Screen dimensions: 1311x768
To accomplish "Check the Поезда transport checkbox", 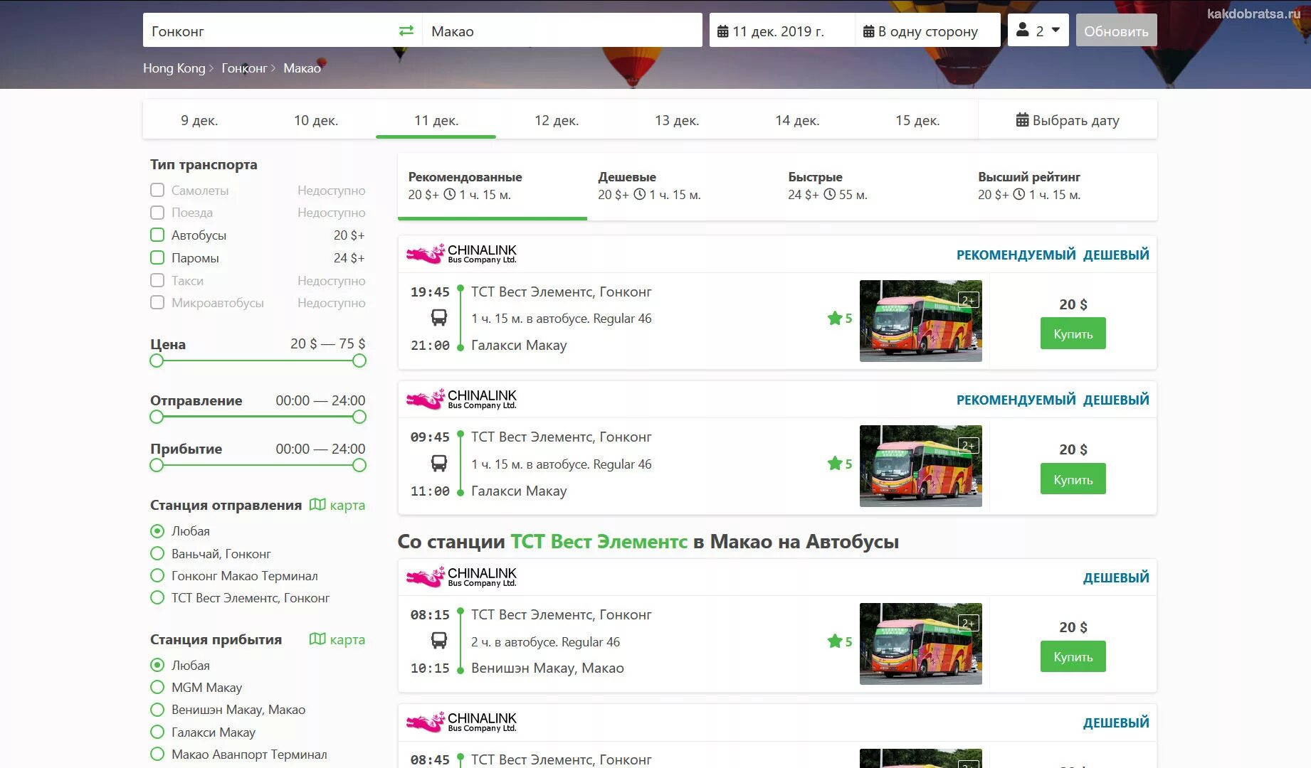I will pos(157,212).
